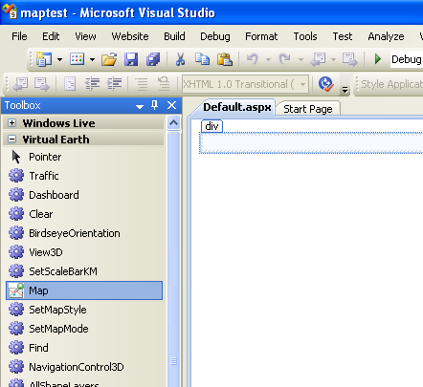This screenshot has width=423, height=387.
Task: Switch to the Default.aspx tab
Action: click(x=236, y=107)
